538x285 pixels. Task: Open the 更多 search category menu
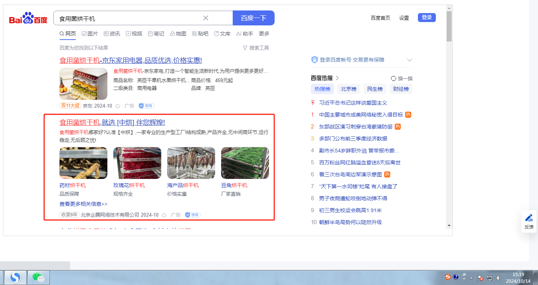(264, 34)
